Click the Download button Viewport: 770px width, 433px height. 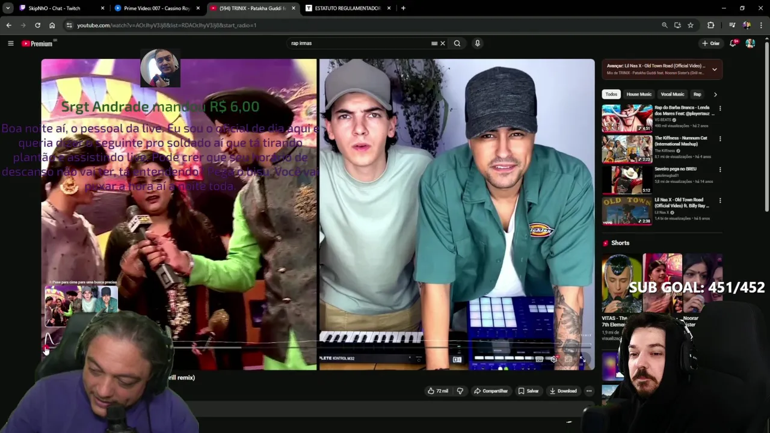point(563,391)
